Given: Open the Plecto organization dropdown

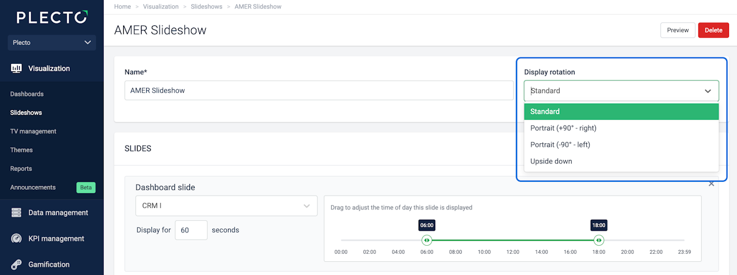Looking at the screenshot, I should point(52,43).
